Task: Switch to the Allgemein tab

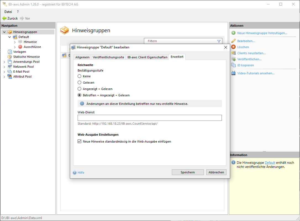Action: (82, 57)
